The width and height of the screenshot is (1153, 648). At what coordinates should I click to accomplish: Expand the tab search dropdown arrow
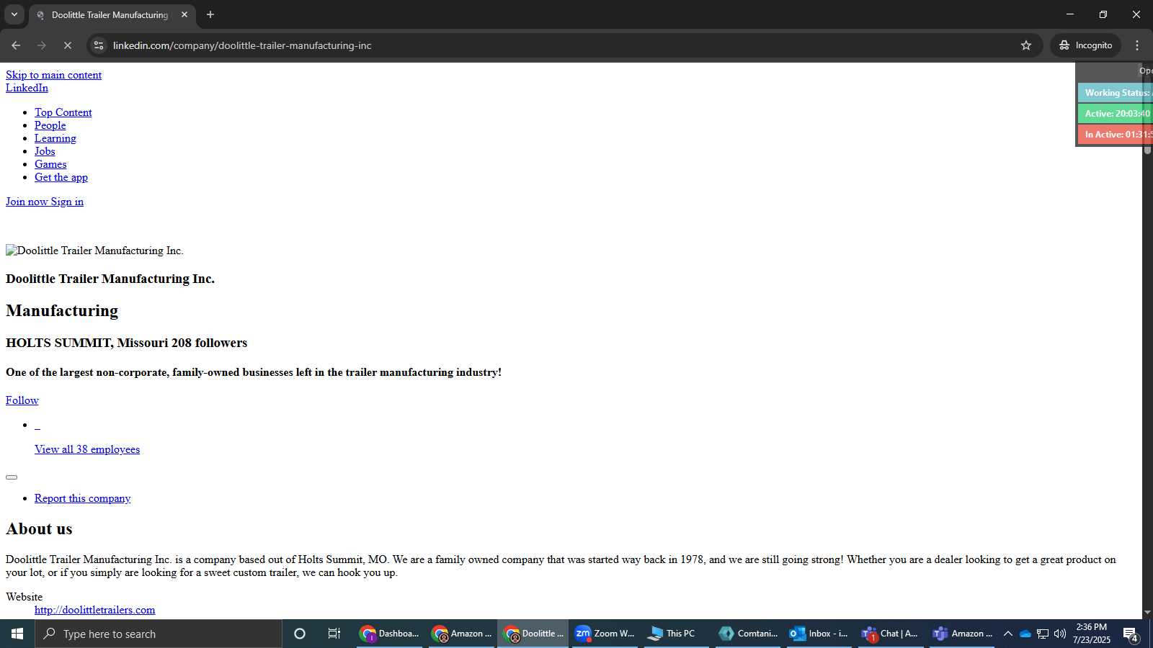point(14,14)
